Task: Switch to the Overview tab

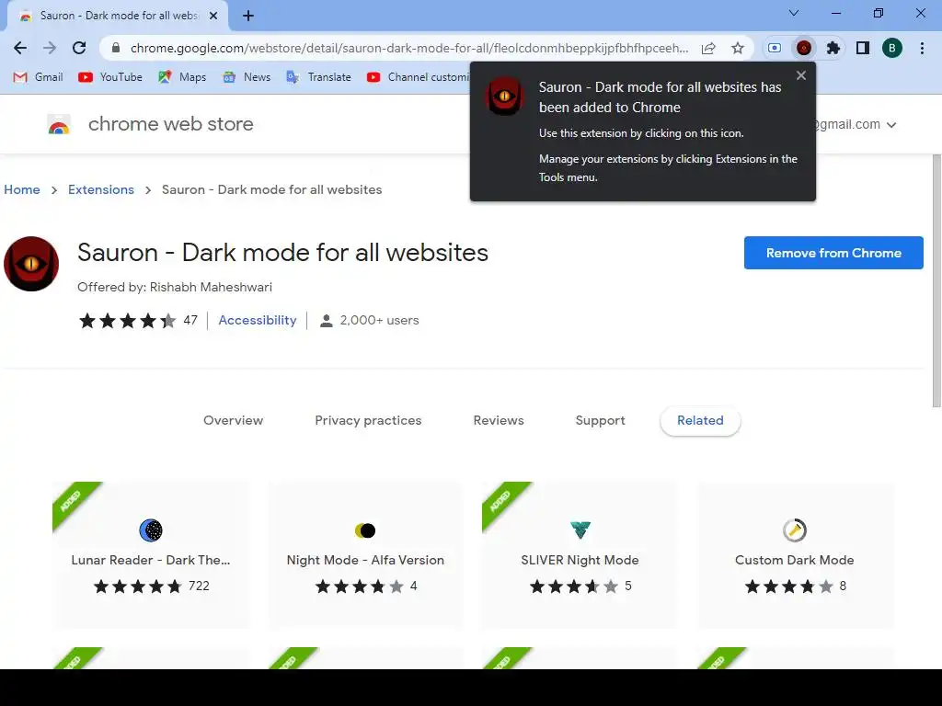Action: point(233,420)
